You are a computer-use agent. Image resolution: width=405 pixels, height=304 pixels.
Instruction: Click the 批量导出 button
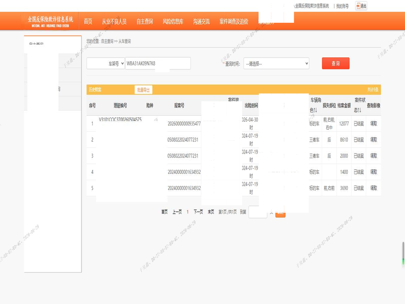[x=143, y=90]
